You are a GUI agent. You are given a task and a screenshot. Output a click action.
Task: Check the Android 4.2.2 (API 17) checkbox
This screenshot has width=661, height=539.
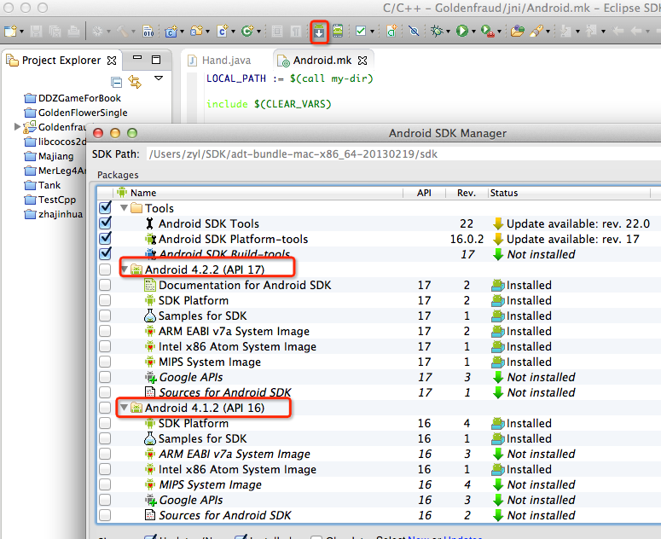(105, 269)
